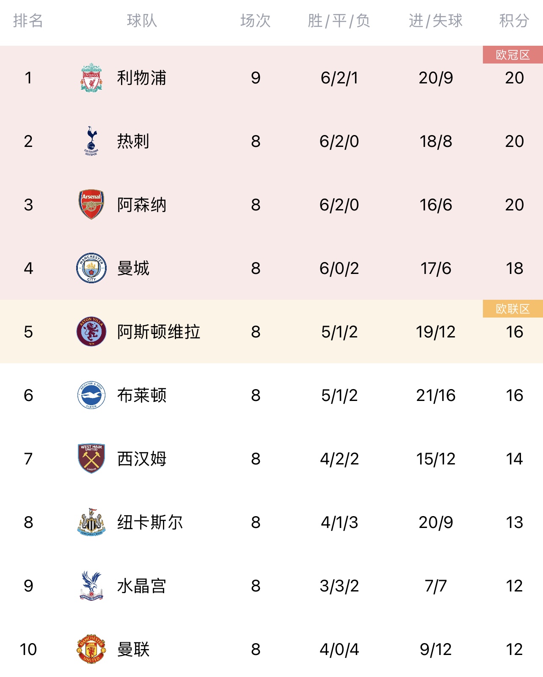543x677 pixels.
Task: Click the Crystal Palace eagle logo
Action: [x=91, y=586]
